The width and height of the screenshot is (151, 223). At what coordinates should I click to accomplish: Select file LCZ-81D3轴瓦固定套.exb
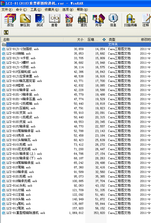point(24,81)
